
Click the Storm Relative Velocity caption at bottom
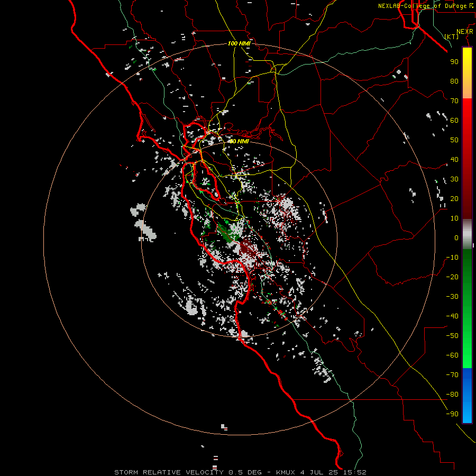pyautogui.click(x=240, y=472)
